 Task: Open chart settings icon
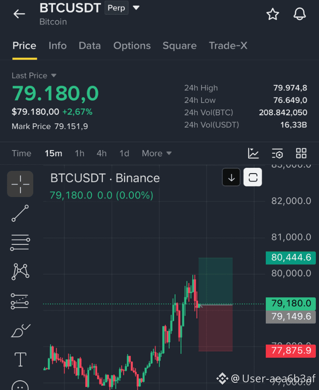[x=277, y=153]
